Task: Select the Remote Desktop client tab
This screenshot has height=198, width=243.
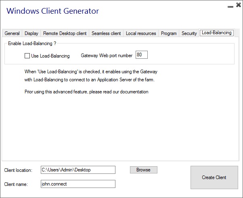Action: (65, 33)
